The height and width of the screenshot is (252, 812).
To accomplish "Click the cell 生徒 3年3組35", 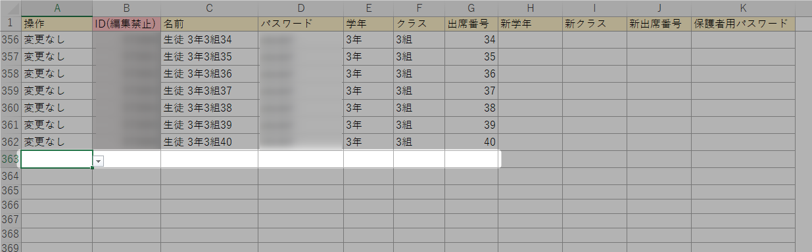I will pos(209,57).
